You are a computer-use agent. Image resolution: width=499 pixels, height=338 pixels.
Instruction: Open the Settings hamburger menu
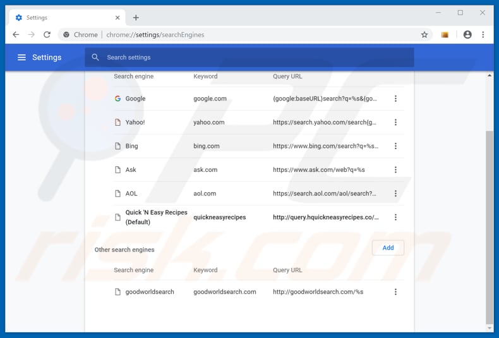point(21,57)
